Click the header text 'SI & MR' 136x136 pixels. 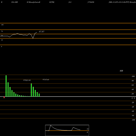pos(14,2)
